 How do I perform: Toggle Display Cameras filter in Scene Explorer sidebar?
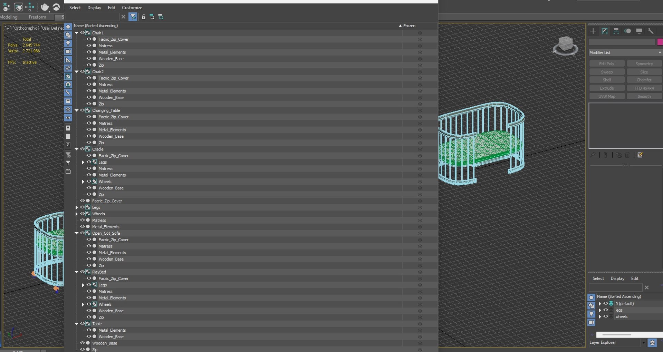tap(68, 51)
